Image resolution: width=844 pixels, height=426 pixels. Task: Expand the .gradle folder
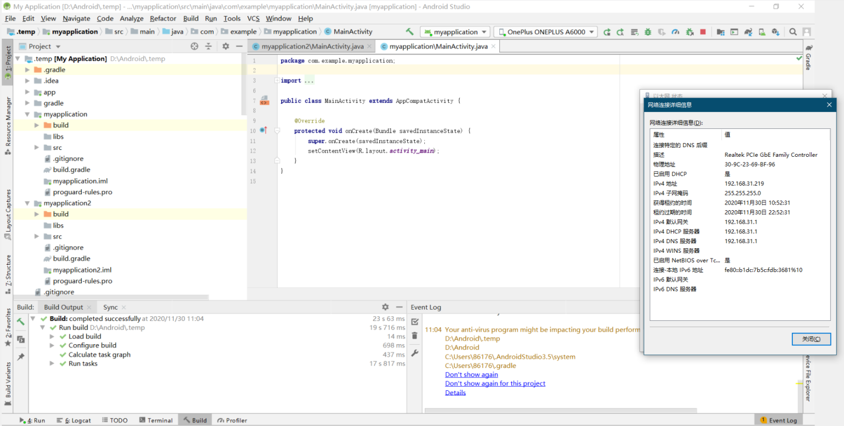27,70
